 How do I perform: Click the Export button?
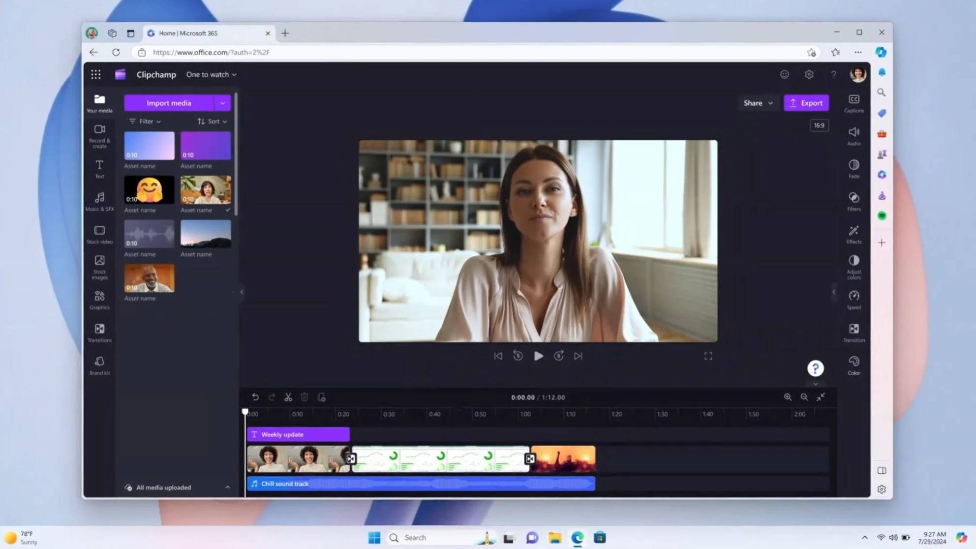click(806, 103)
